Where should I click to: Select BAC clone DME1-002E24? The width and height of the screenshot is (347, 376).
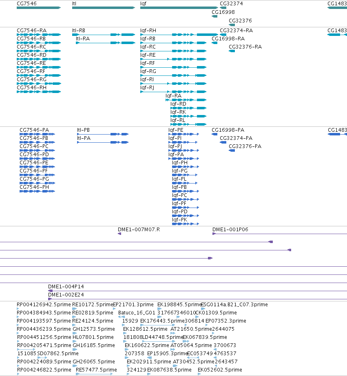click(x=66, y=295)
